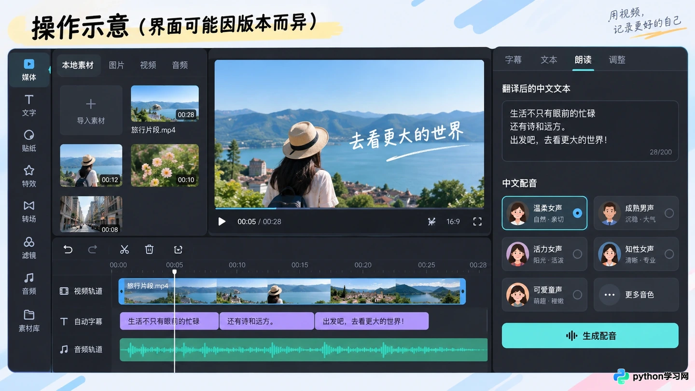The width and height of the screenshot is (695, 391).
Task: Open the 贴纸 stickers panel
Action: tap(29, 141)
